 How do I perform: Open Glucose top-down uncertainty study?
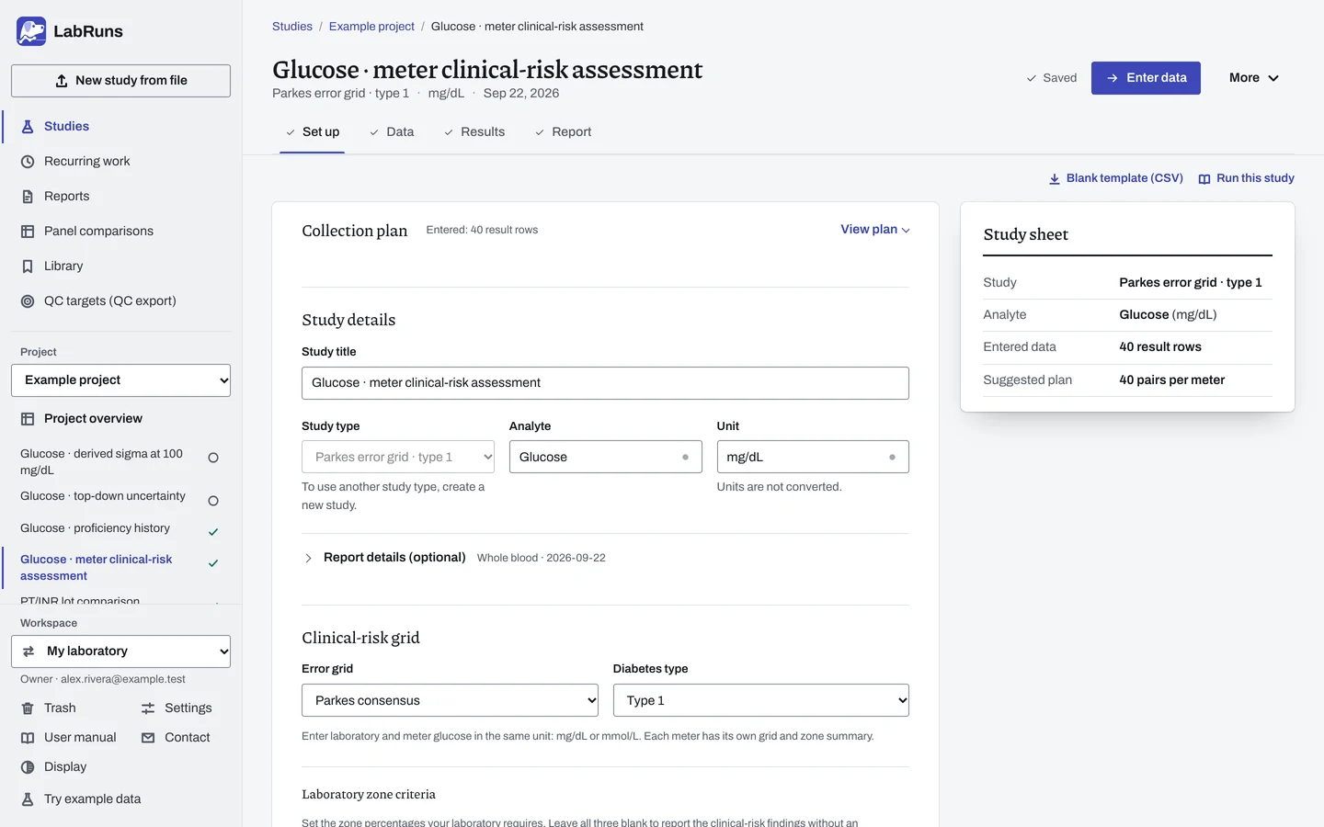120,496
